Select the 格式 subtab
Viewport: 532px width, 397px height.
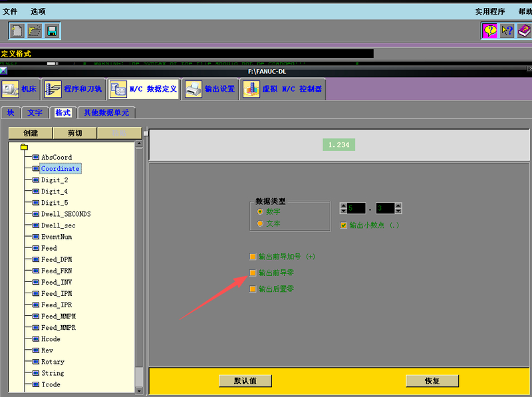coord(63,112)
